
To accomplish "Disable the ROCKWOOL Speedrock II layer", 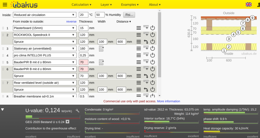I will [153, 35].
